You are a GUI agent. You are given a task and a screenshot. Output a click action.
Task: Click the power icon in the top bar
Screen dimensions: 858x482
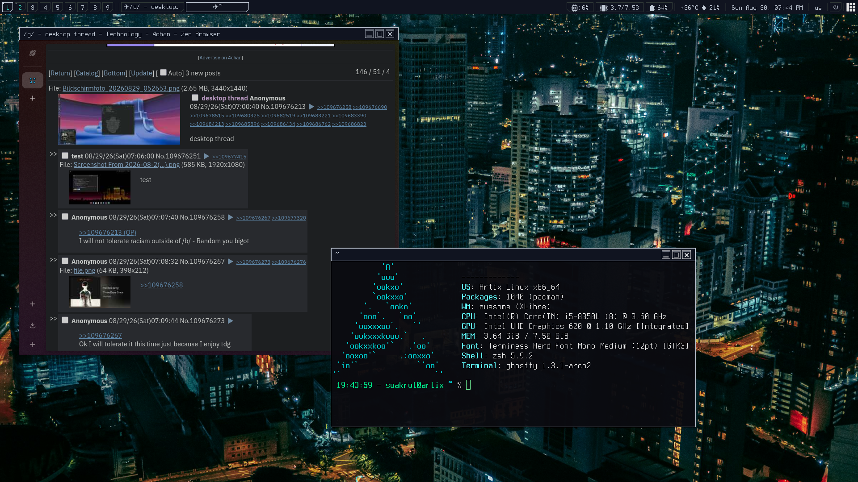(x=836, y=7)
